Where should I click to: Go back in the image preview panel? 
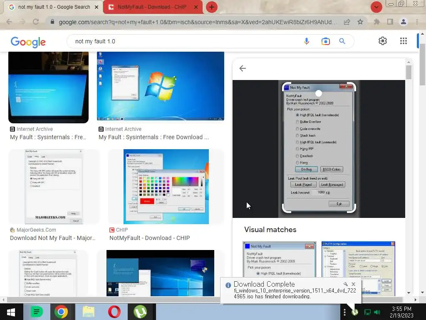pyautogui.click(x=243, y=68)
